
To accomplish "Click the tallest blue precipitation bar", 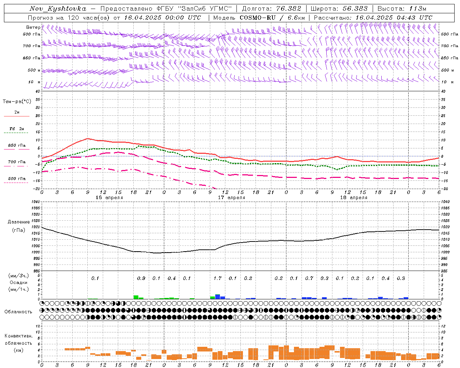I will [217, 296].
